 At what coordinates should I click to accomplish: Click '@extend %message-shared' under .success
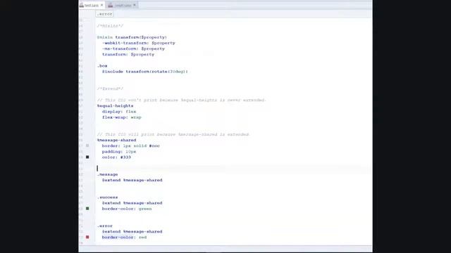132,203
